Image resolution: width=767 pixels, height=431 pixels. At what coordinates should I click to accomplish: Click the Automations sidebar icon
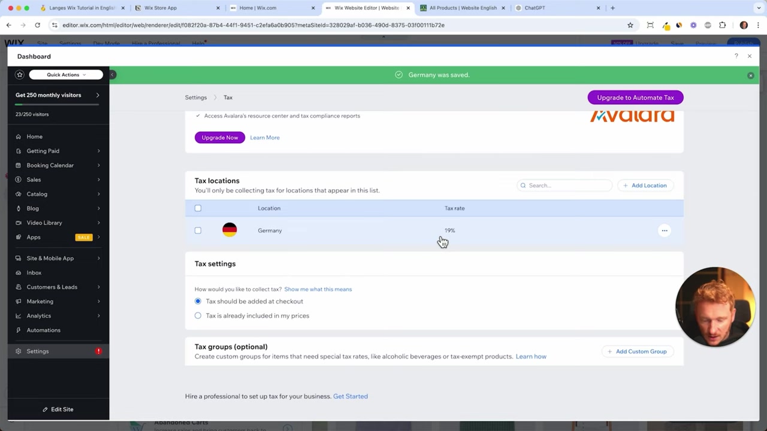click(x=19, y=330)
